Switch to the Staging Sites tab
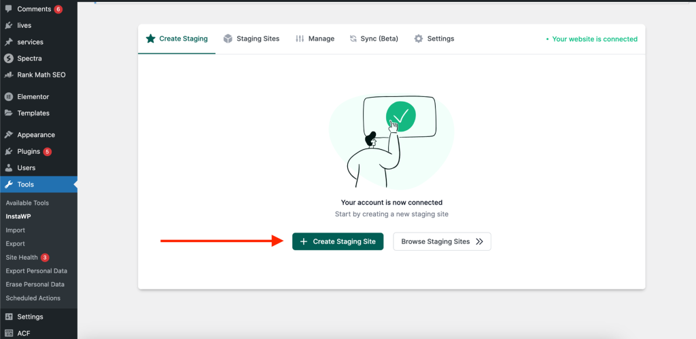The height and width of the screenshot is (339, 696). 251,39
